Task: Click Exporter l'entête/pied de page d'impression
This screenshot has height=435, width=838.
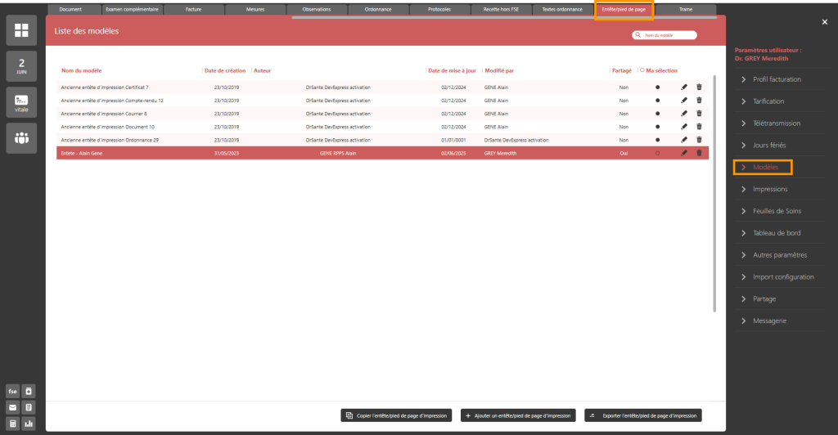Action: tap(643, 415)
